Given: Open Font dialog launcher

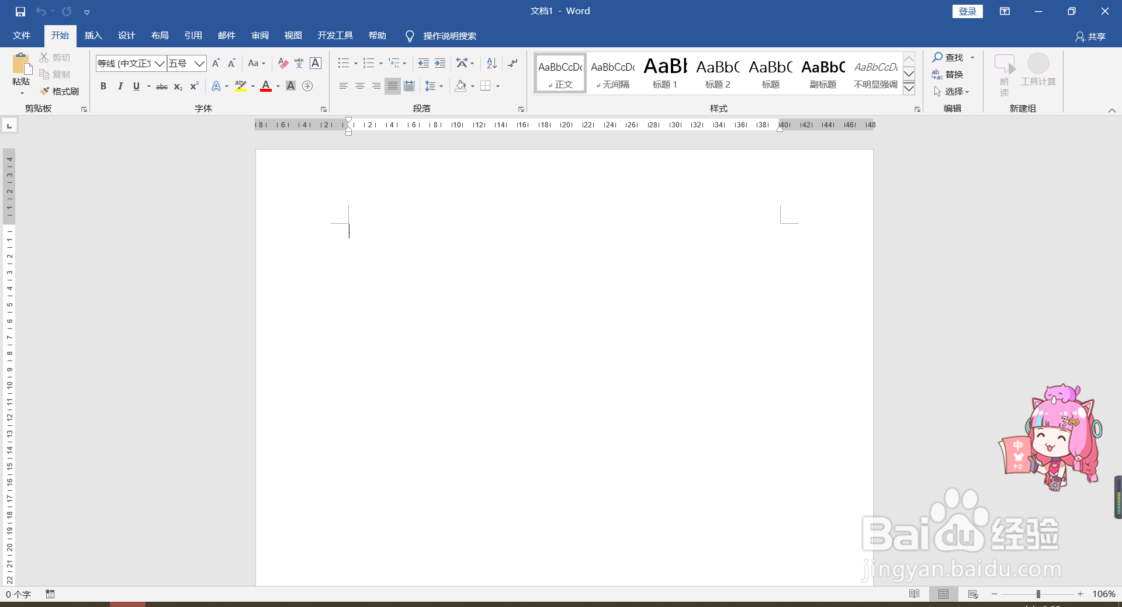Looking at the screenshot, I should pos(323,109).
